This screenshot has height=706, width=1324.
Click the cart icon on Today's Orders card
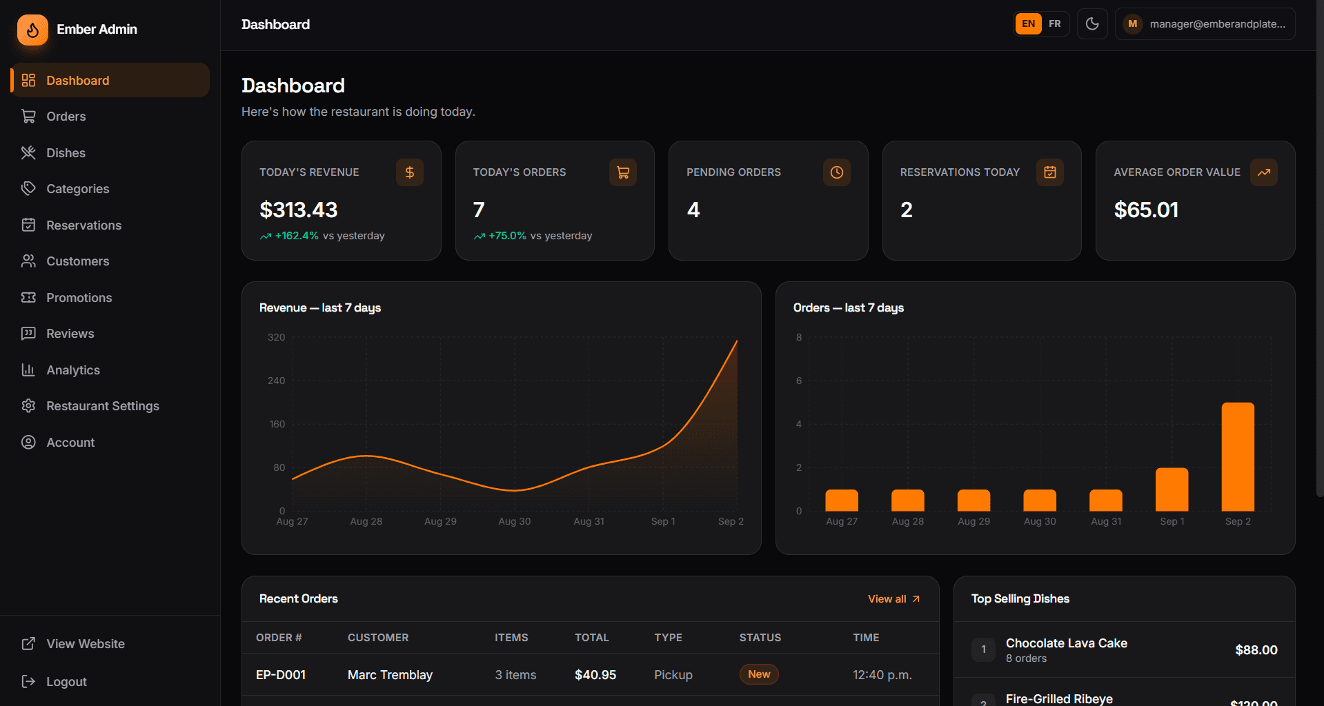623,172
